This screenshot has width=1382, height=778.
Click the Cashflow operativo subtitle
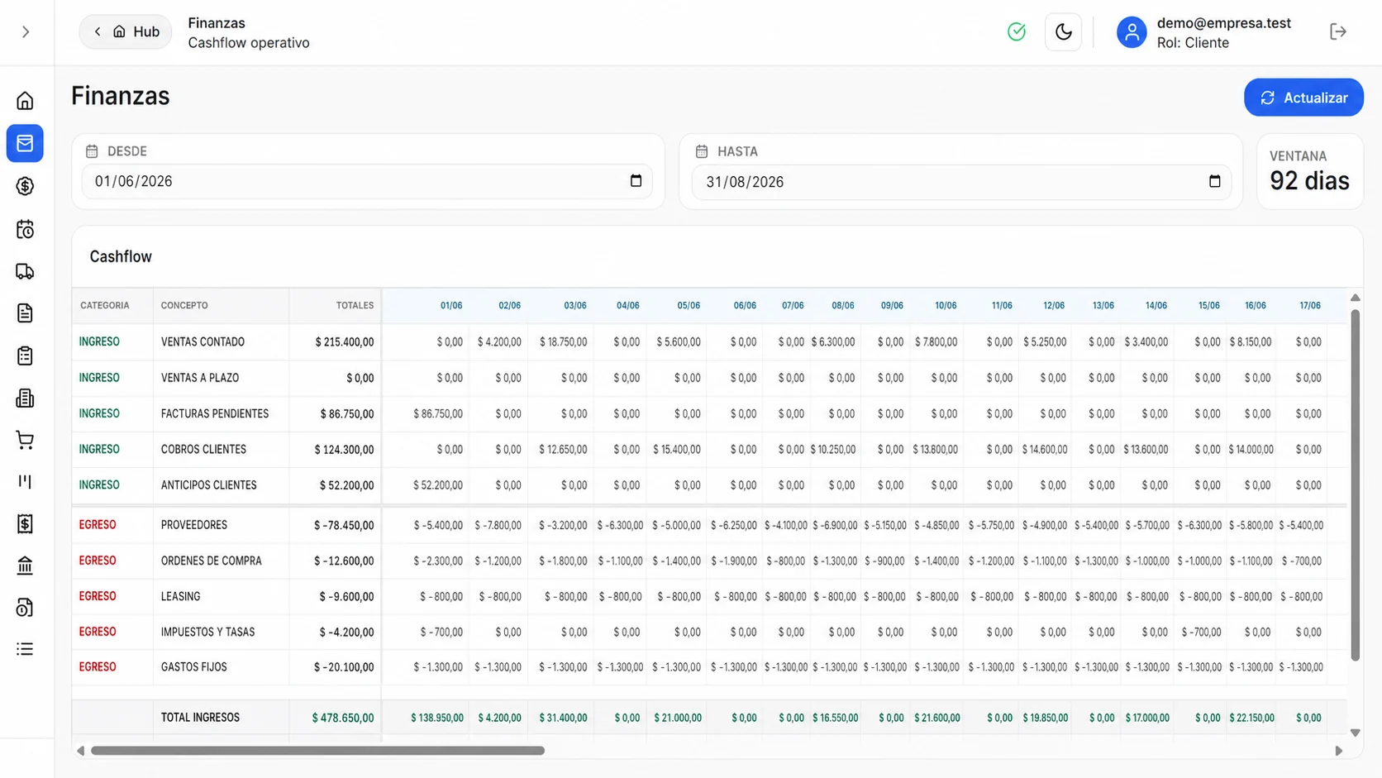pyautogui.click(x=248, y=43)
